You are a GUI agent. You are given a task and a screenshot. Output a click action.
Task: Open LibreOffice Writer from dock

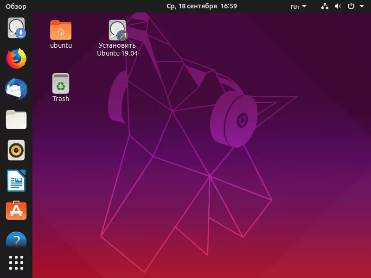(16, 180)
